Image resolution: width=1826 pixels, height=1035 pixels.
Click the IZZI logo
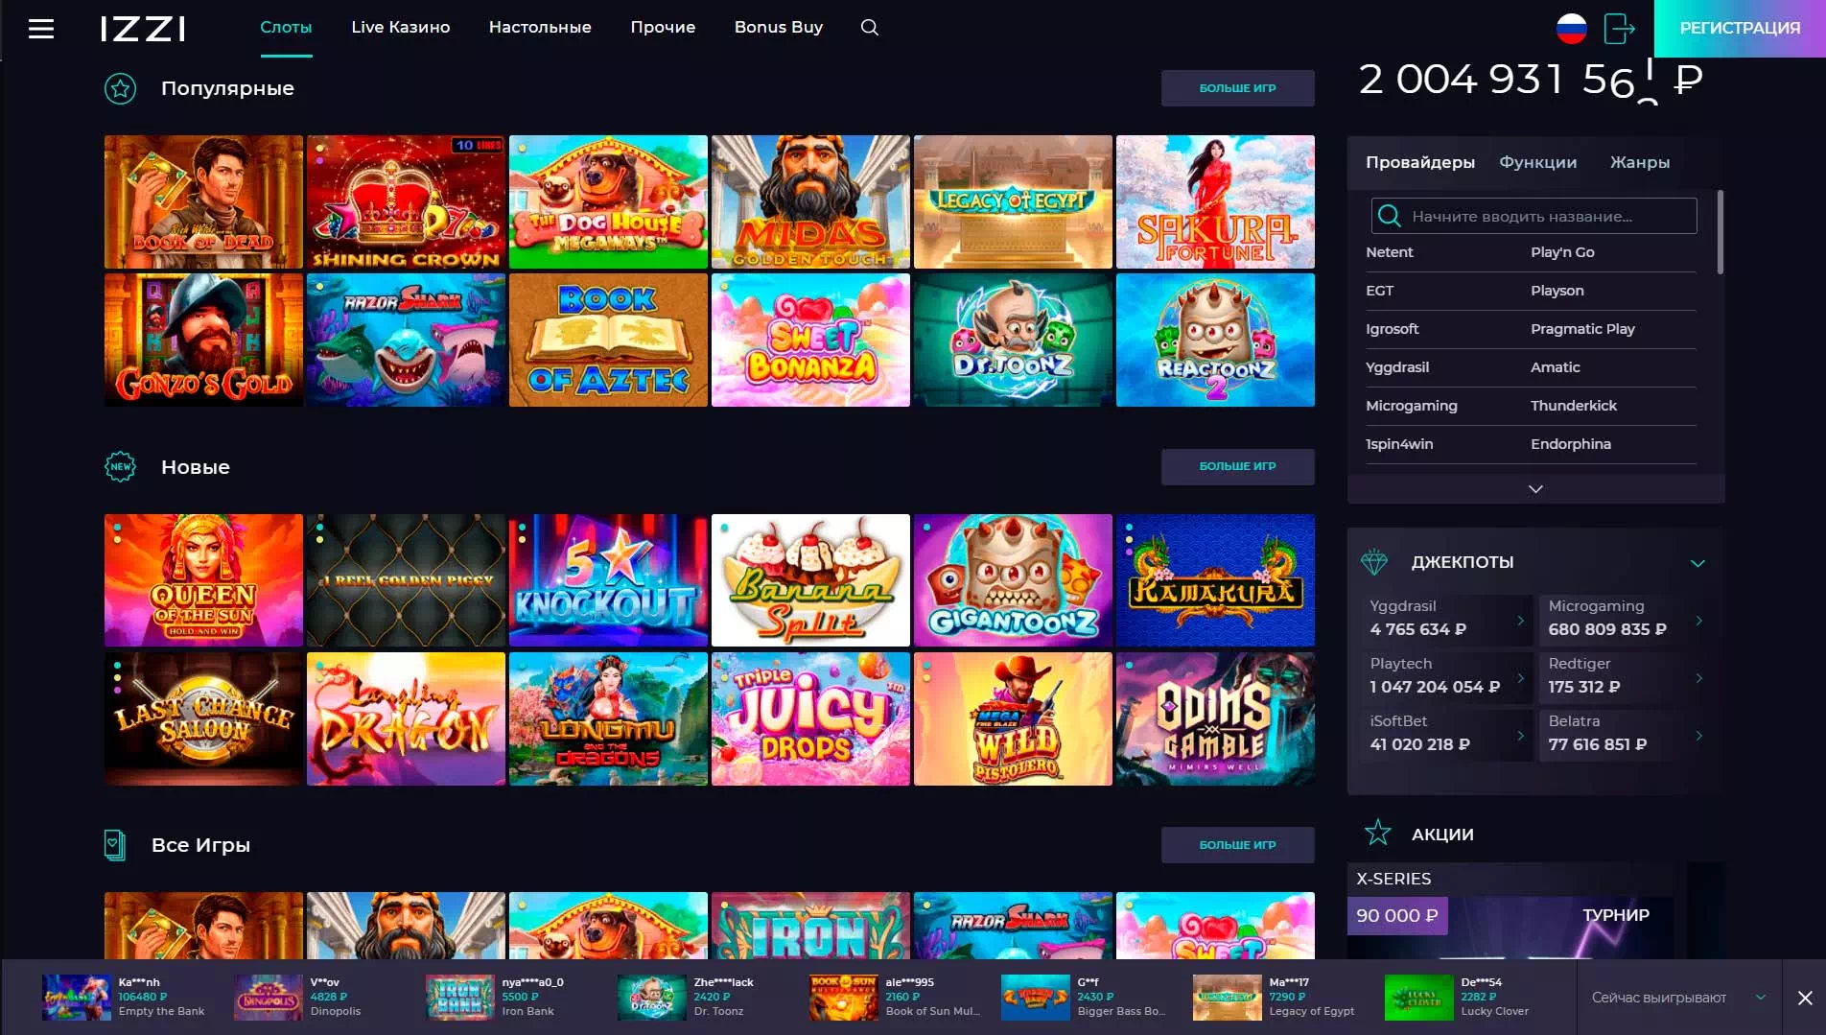[144, 29]
